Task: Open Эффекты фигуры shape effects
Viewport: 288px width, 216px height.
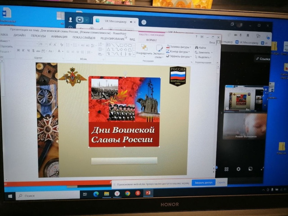Action: pos(179,56)
